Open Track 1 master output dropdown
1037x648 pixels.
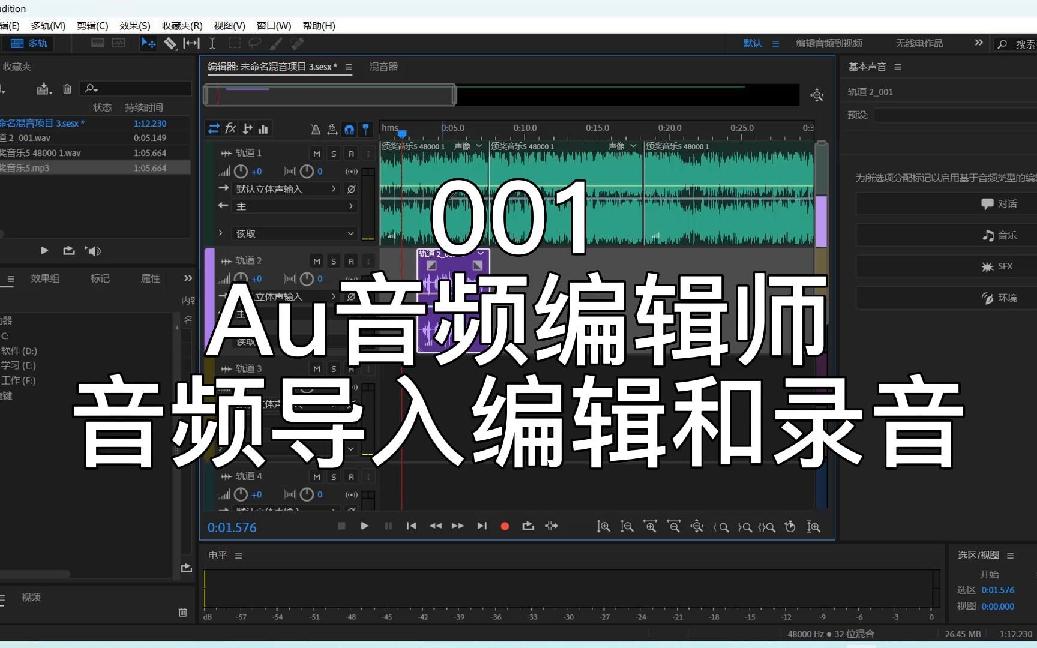(x=295, y=206)
